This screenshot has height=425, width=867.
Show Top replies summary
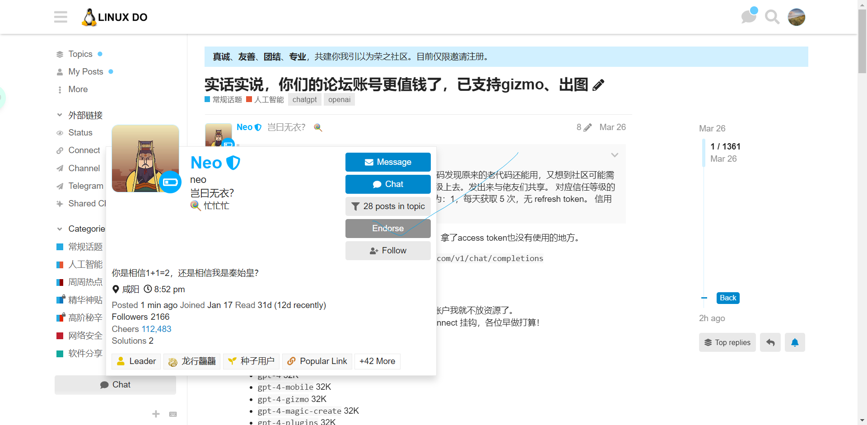pyautogui.click(x=727, y=343)
